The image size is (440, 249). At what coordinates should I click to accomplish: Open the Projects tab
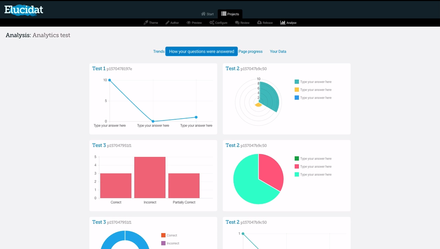click(230, 14)
